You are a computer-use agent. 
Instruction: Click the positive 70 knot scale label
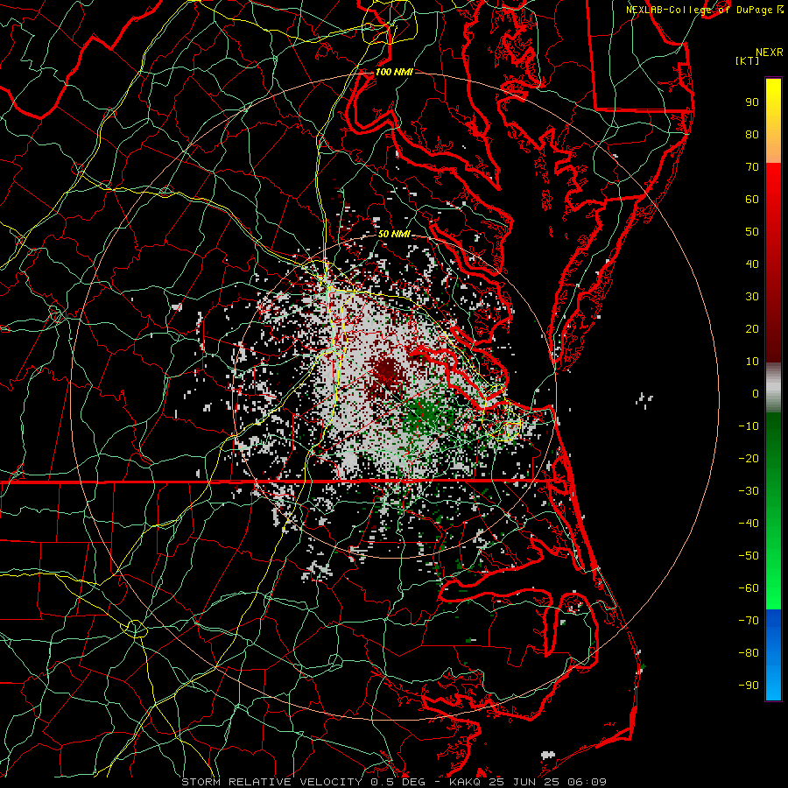(752, 167)
